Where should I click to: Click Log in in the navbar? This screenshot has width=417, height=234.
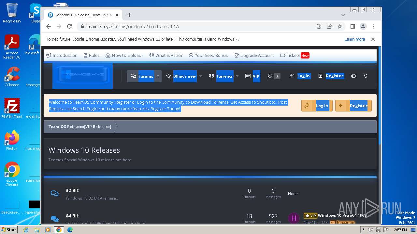300,76
